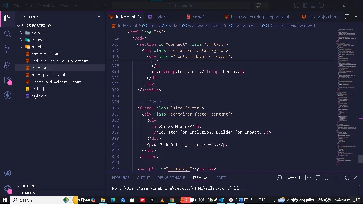This screenshot has height=204, width=363.
Task: Expand the images folder
Action: click(x=21, y=40)
